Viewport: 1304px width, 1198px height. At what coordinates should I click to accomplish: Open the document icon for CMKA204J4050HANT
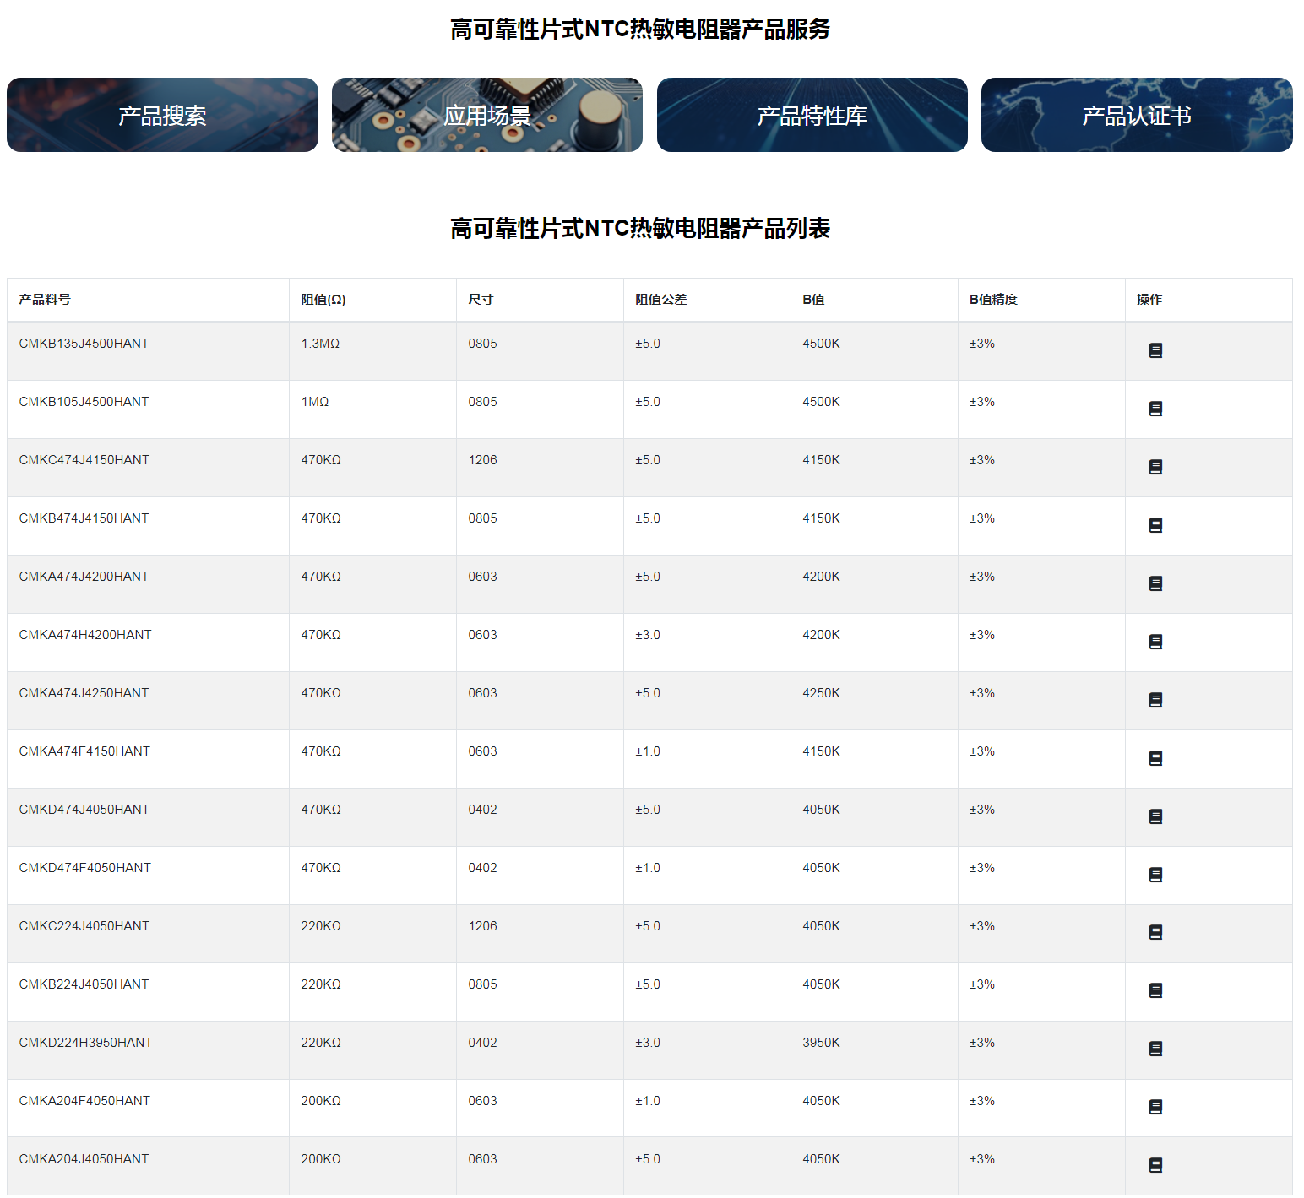(x=1156, y=1165)
